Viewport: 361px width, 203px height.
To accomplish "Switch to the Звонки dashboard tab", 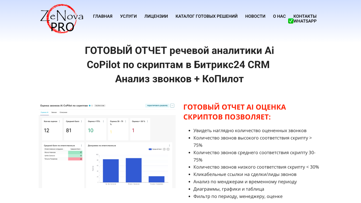I will point(54,112).
